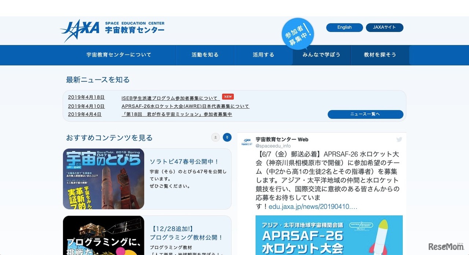This screenshot has width=469, height=255.
Task: Click the 宇宙教育センター Web profile avatar
Action: tap(247, 142)
